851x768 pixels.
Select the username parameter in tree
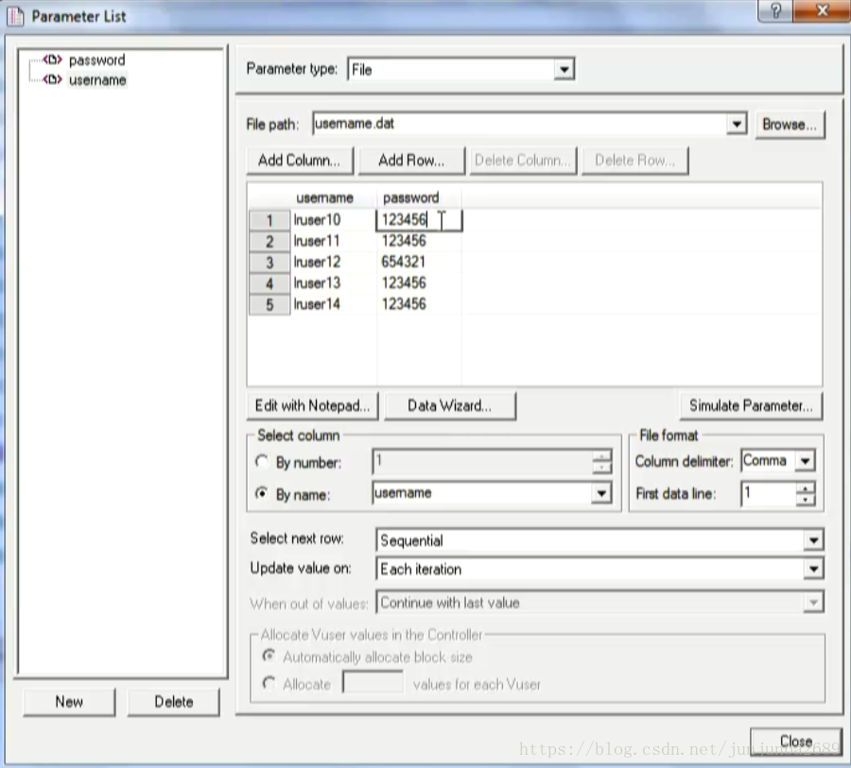(97, 80)
